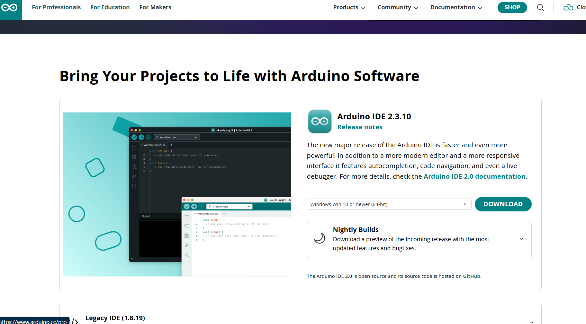Expand the Documentation dropdown menu
Screen dimensions: 586x324
[x=456, y=7]
